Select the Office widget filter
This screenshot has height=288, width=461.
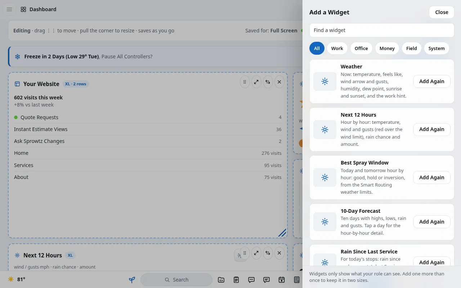pyautogui.click(x=361, y=48)
